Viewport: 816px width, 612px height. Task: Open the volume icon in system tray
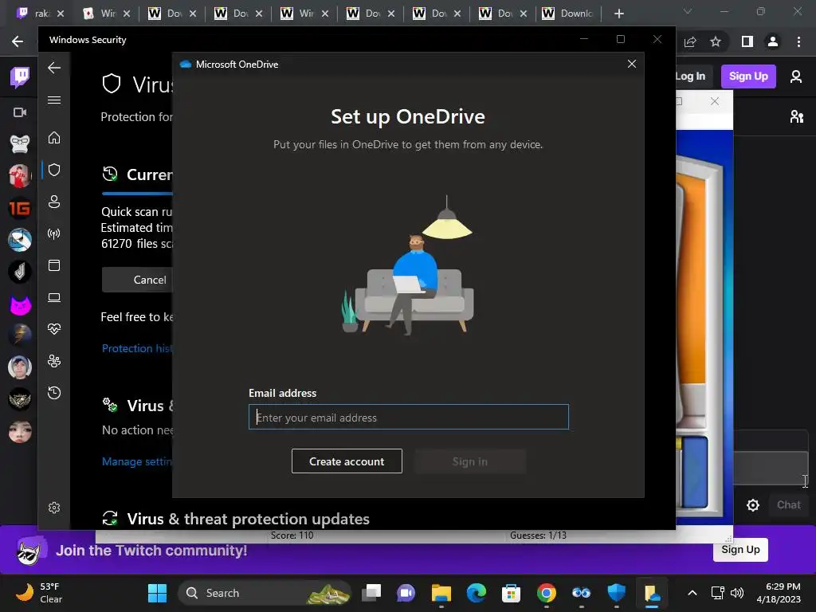(x=737, y=593)
